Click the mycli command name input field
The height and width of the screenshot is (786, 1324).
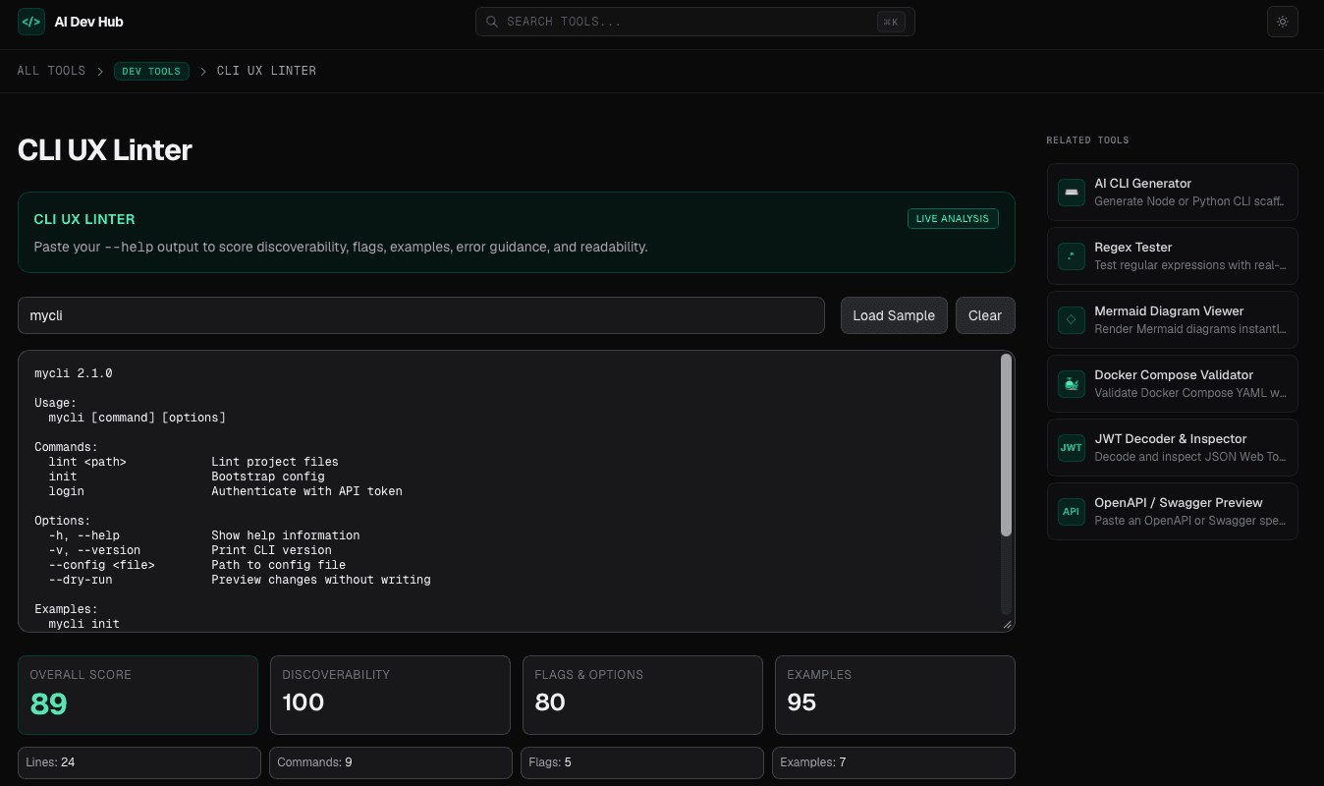[x=421, y=315]
